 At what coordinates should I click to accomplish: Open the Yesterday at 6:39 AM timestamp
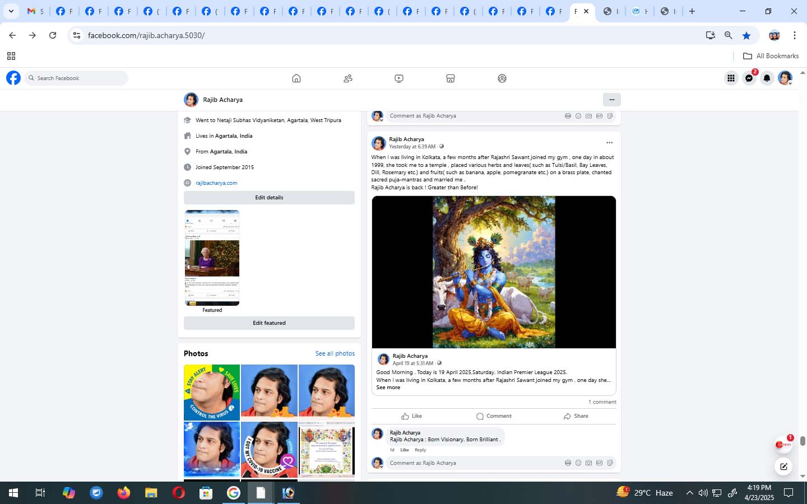[412, 147]
